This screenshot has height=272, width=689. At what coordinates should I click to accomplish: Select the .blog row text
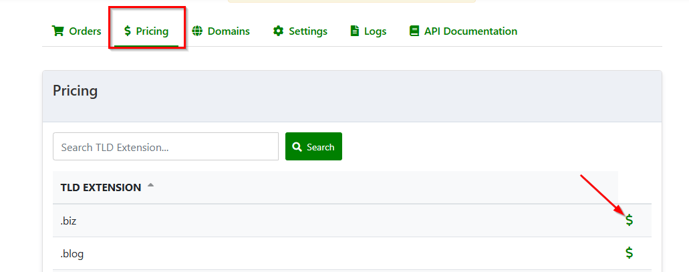(72, 253)
